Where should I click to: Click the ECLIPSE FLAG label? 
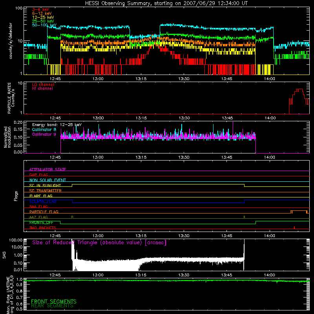(43, 201)
